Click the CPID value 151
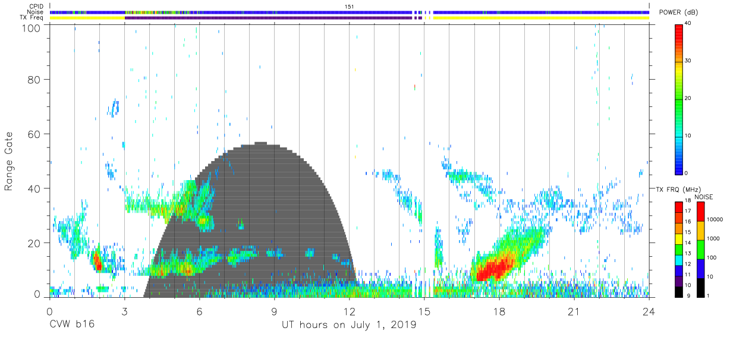 (x=350, y=6)
